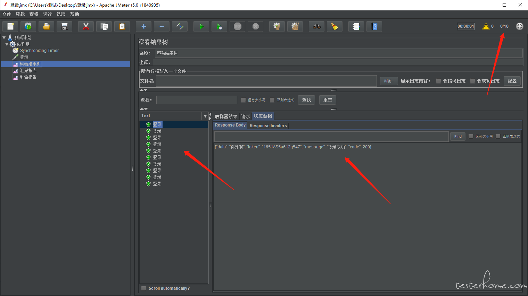Image resolution: width=528 pixels, height=296 pixels.
Task: Open the Templates toolbar icon
Action: (x=28, y=26)
